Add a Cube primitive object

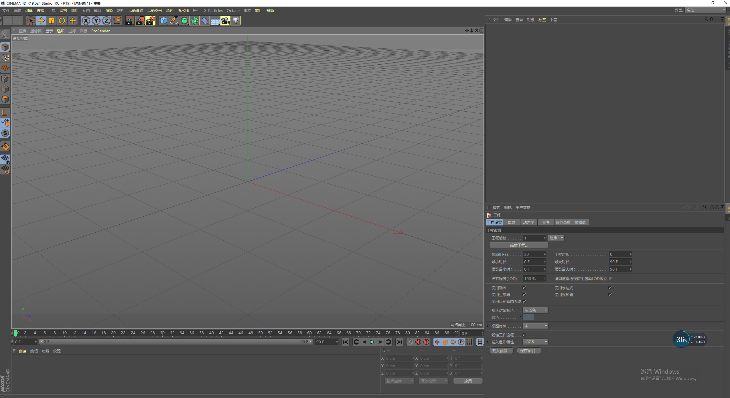click(163, 21)
